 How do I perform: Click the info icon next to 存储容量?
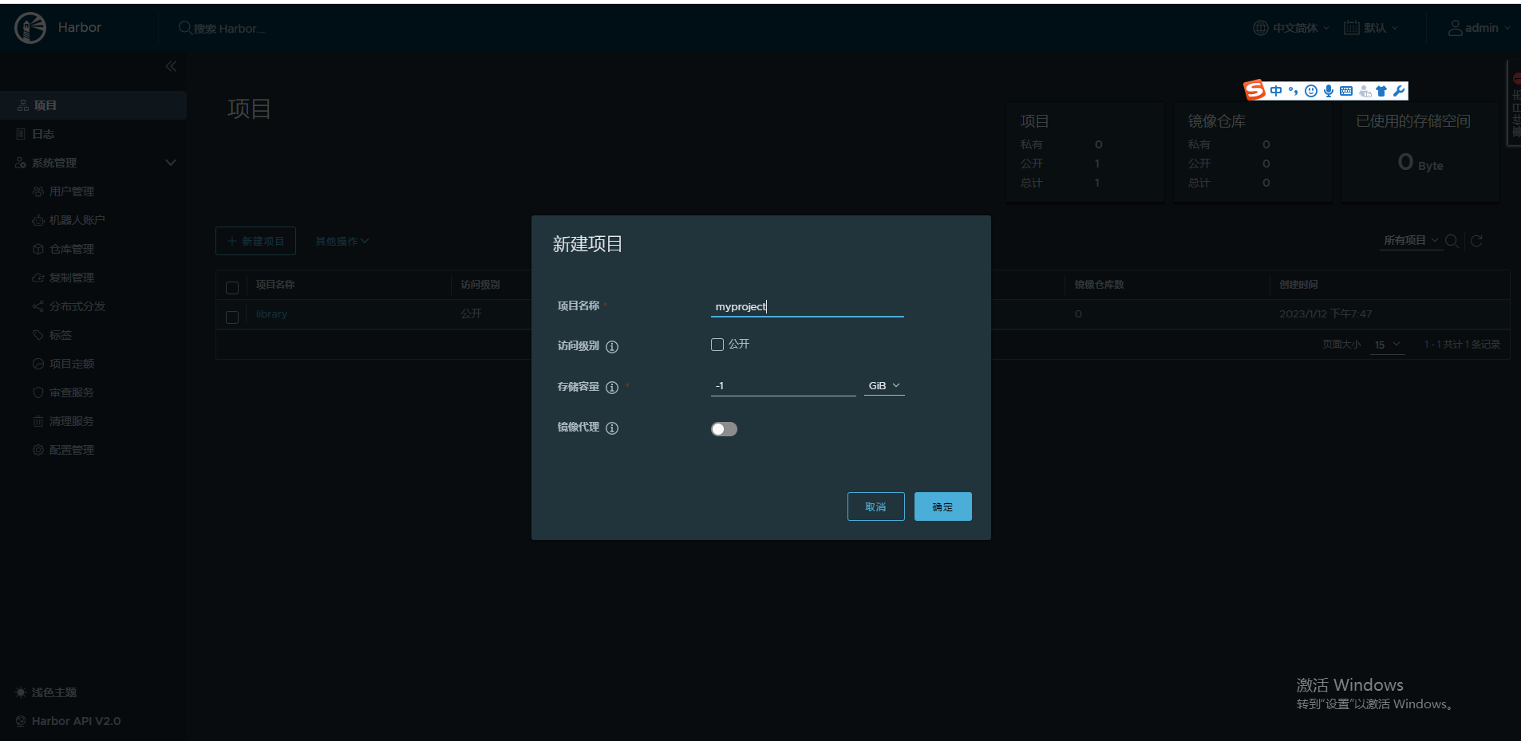pyautogui.click(x=612, y=387)
